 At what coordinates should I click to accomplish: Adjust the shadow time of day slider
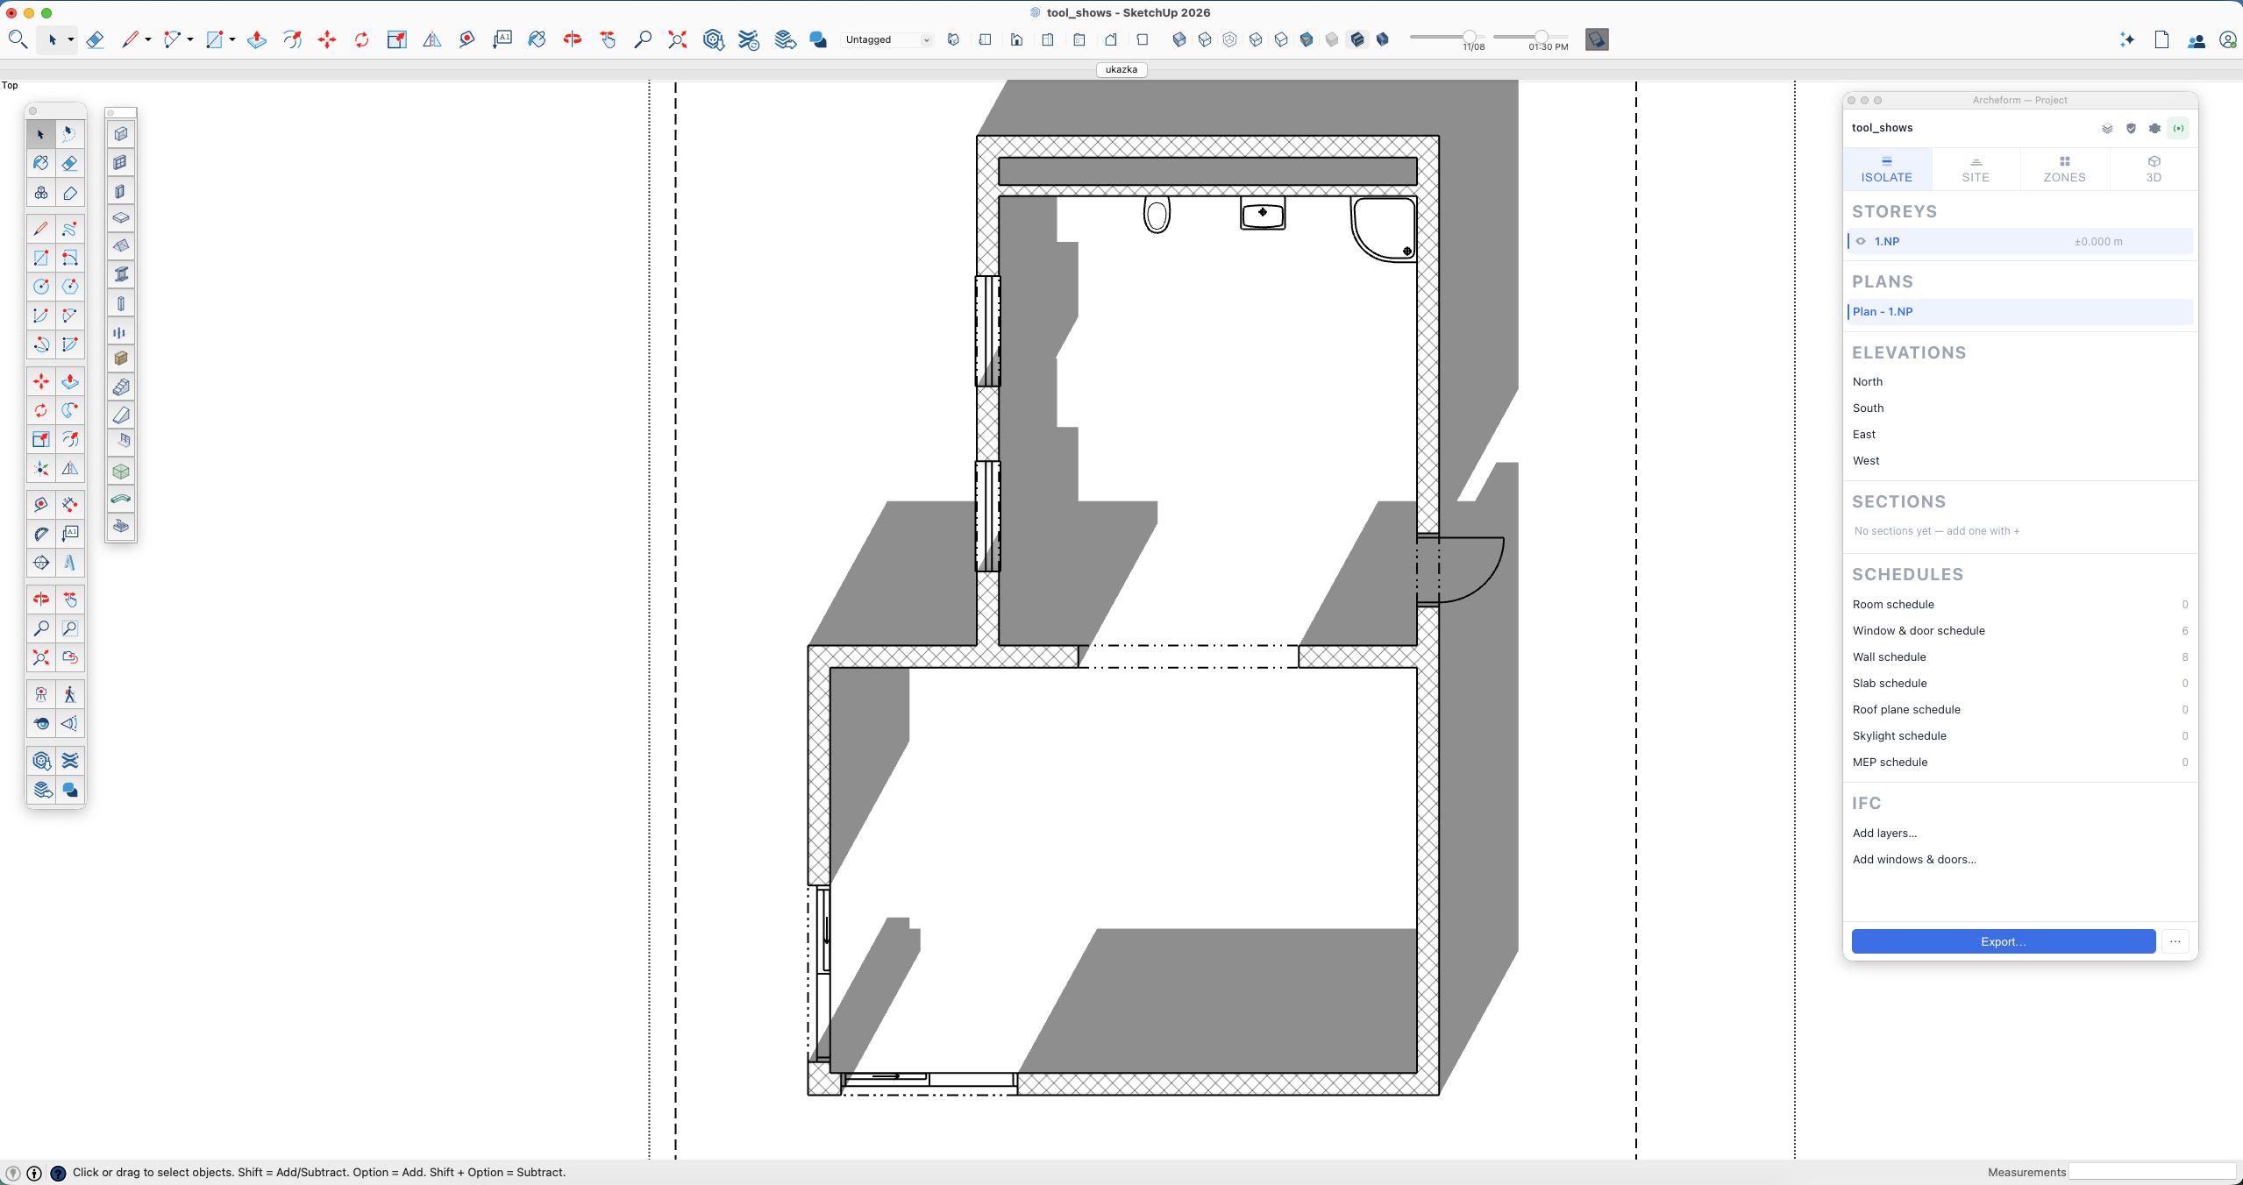click(1540, 36)
